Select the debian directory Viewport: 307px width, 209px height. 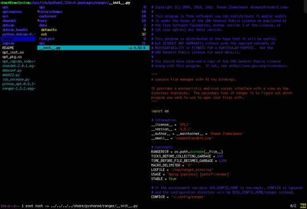[x=8, y=25]
